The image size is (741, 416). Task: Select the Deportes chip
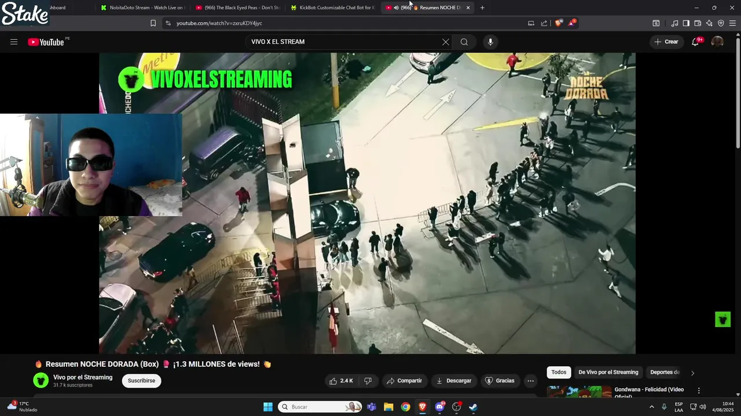coord(665,372)
